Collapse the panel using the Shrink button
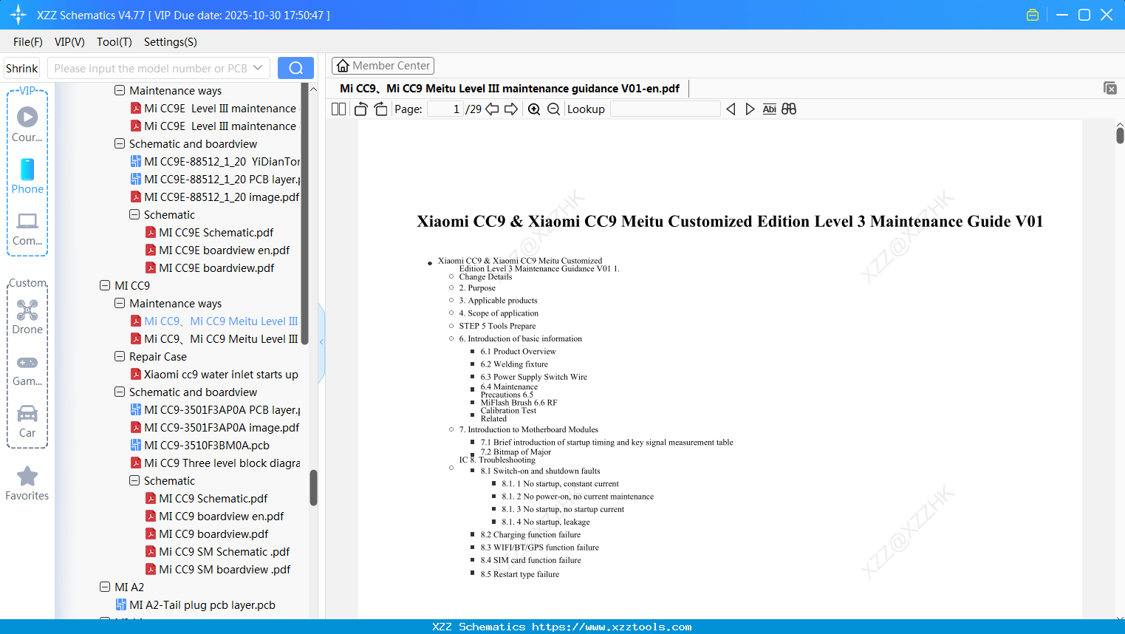 [x=21, y=67]
